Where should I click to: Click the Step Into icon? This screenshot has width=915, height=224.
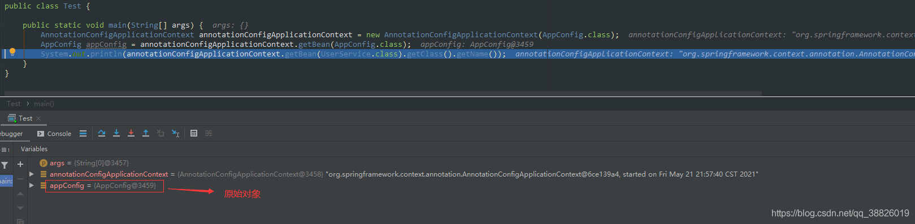click(116, 133)
